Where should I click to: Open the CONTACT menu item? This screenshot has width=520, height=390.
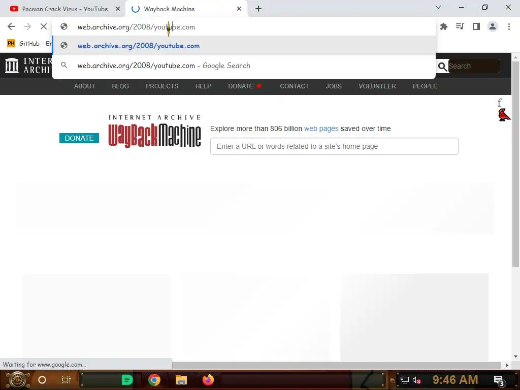coord(294,86)
